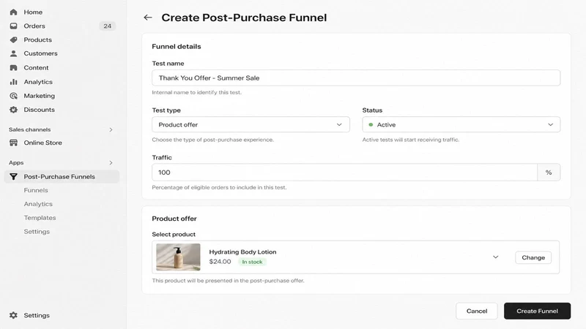586x329 pixels.
Task: Expand the Apps section chevron
Action: (x=111, y=162)
